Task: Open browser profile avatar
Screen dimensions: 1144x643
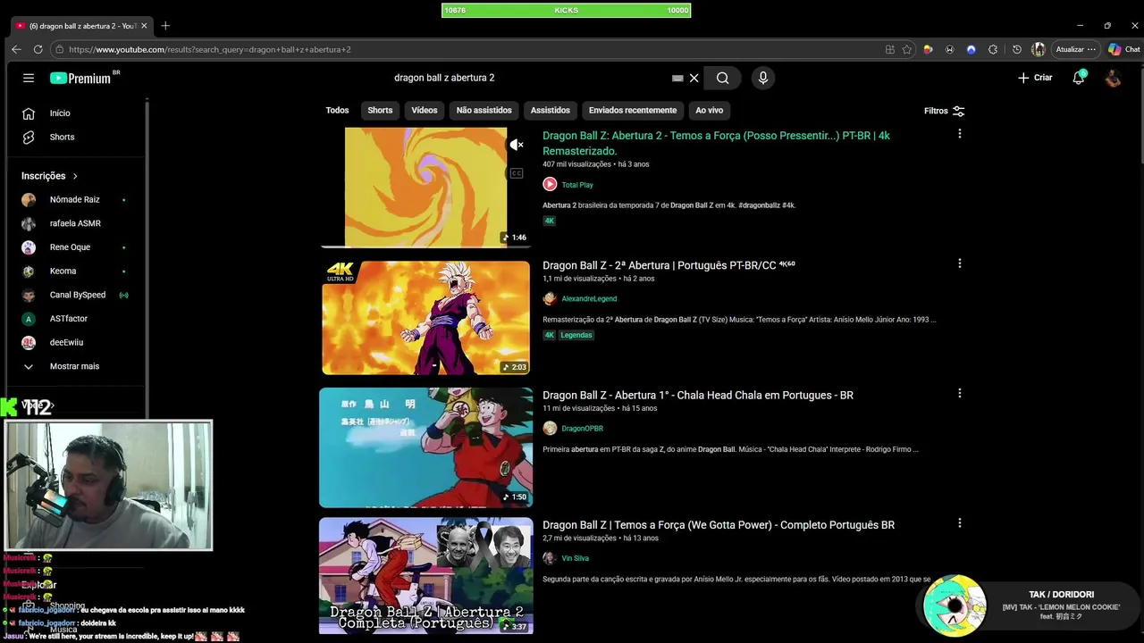Action: [x=1038, y=49]
